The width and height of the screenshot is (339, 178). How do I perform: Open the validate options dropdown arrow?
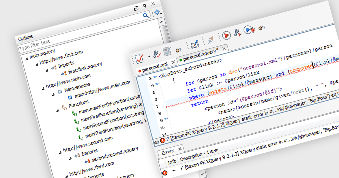(149, 56)
